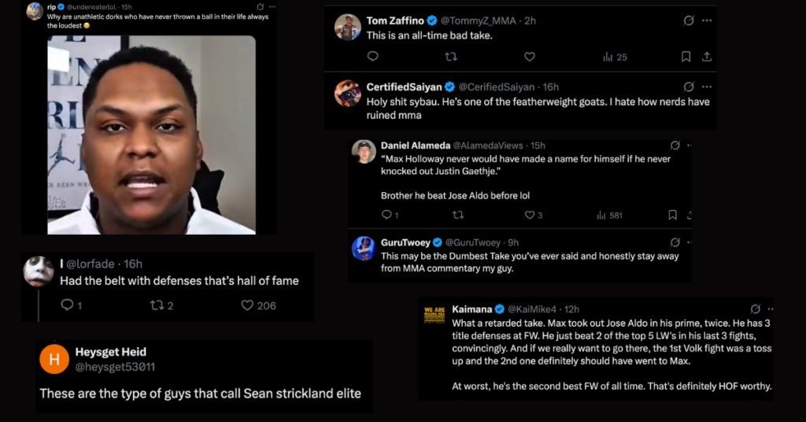The height and width of the screenshot is (422, 806).
Task: Share Tom Zaffino's tweet
Action: pos(707,57)
